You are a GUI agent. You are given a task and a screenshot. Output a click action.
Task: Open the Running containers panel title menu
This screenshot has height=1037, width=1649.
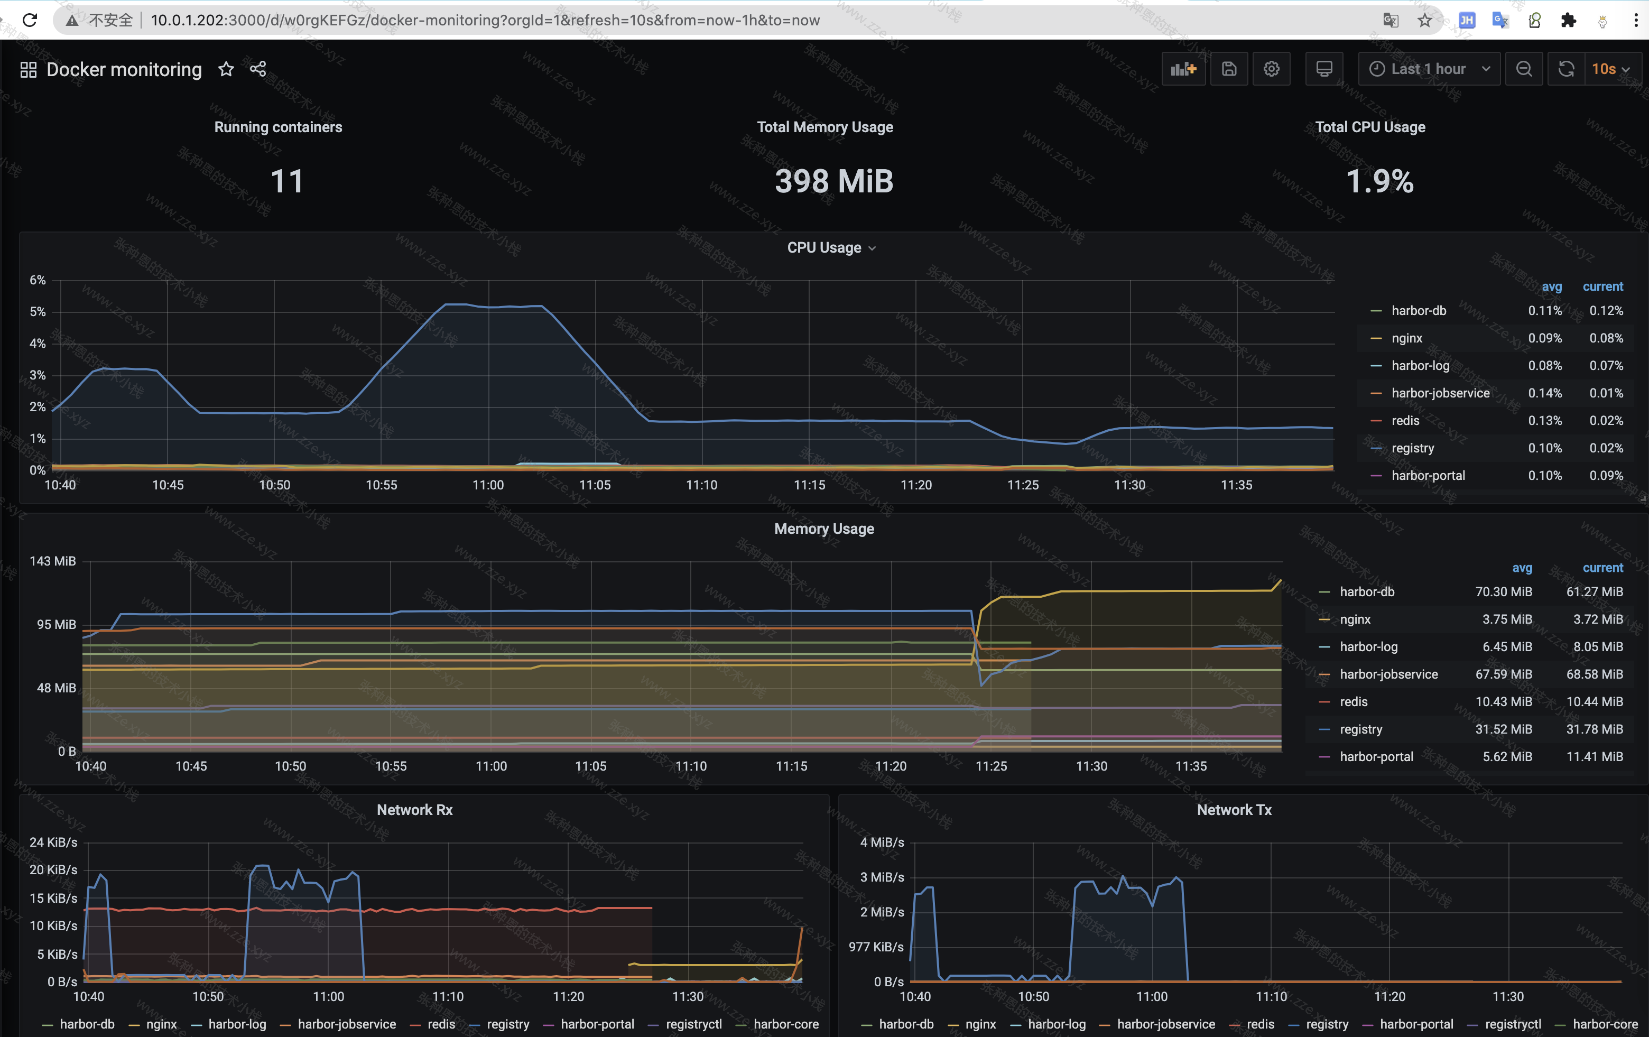click(278, 127)
